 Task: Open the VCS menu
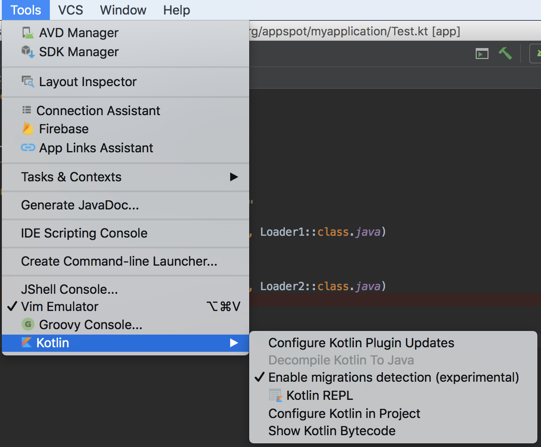click(70, 10)
